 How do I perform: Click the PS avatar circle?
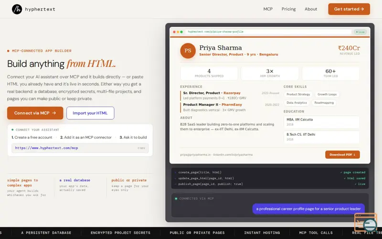tap(188, 51)
